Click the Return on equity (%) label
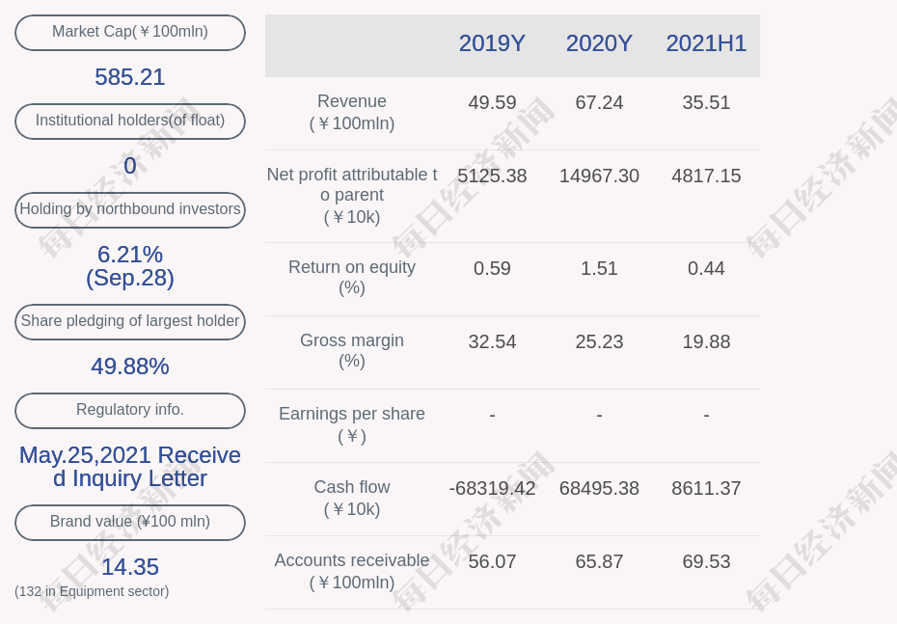This screenshot has height=624, width=897. pos(352,277)
